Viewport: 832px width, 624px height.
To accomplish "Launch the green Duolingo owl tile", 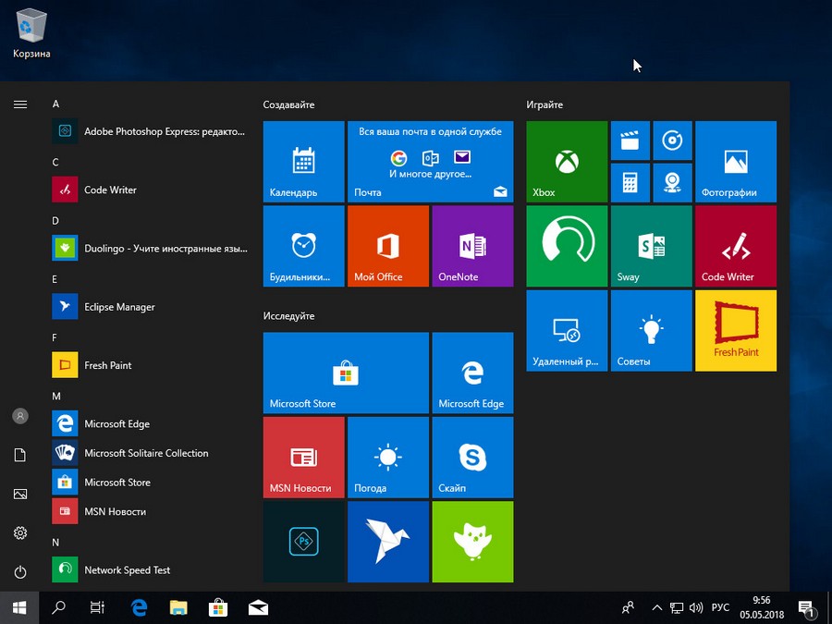I will coord(472,542).
